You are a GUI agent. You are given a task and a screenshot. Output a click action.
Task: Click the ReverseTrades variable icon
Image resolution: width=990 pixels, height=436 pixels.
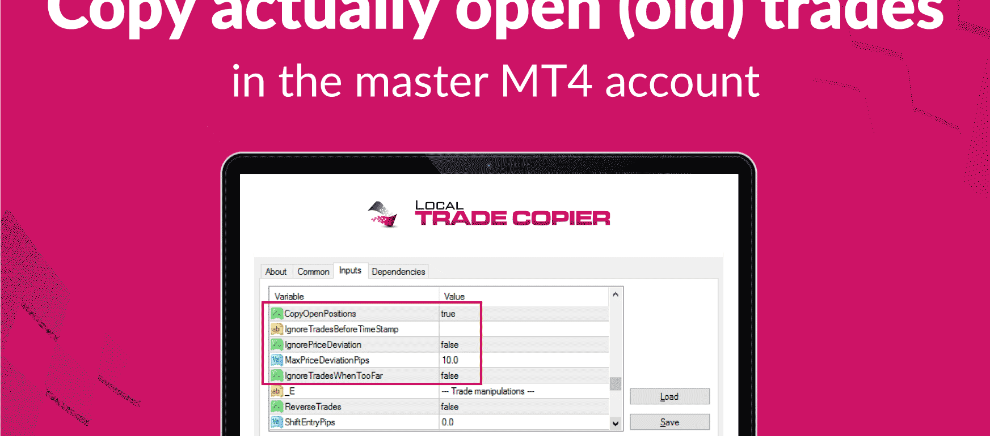276,407
